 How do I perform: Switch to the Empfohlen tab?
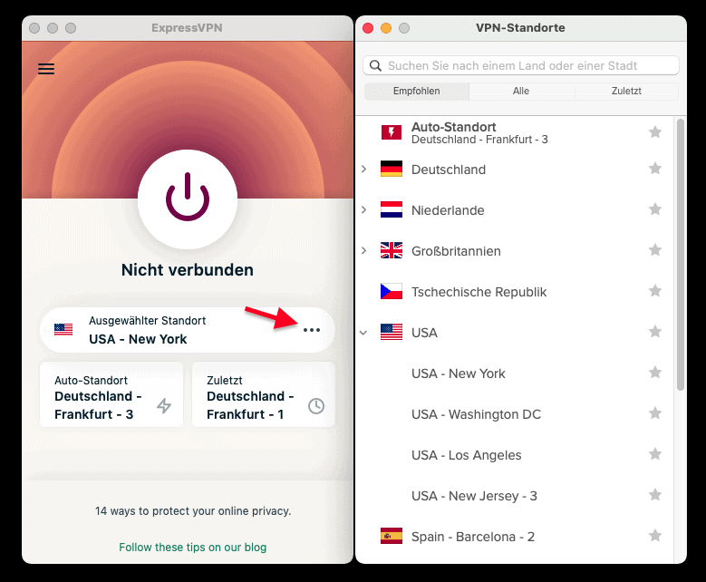pos(417,91)
